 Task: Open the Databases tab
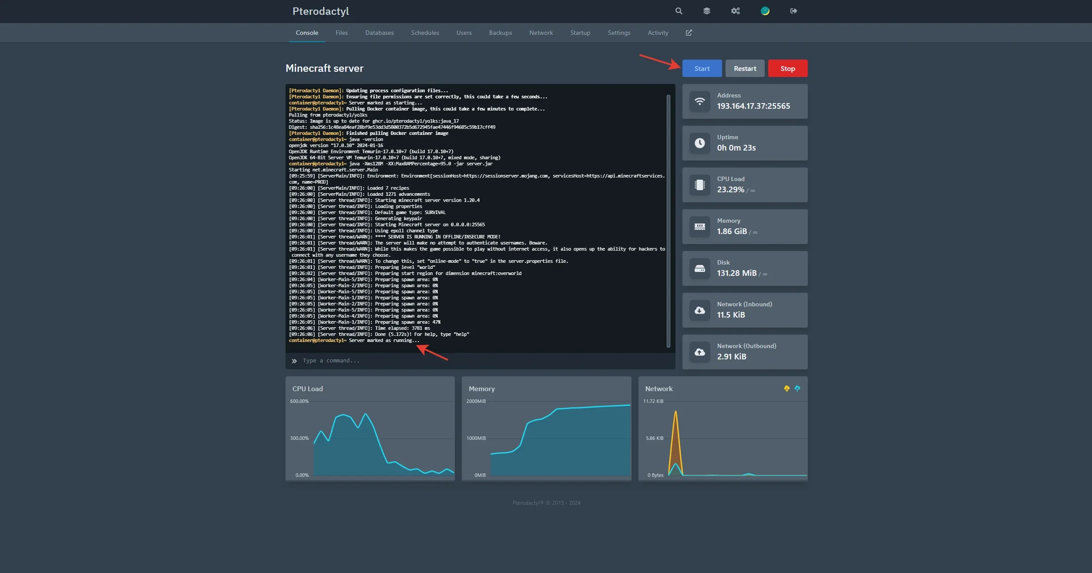pyautogui.click(x=380, y=33)
